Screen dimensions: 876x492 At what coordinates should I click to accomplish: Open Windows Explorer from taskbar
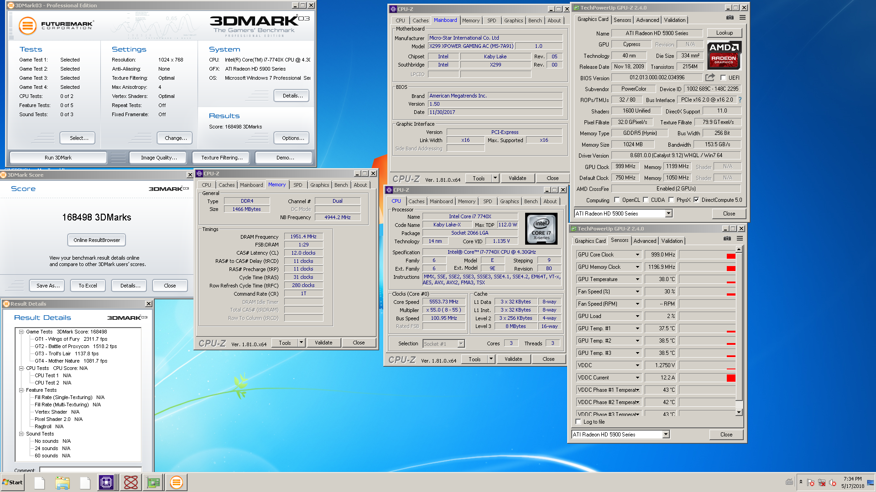[x=63, y=482]
